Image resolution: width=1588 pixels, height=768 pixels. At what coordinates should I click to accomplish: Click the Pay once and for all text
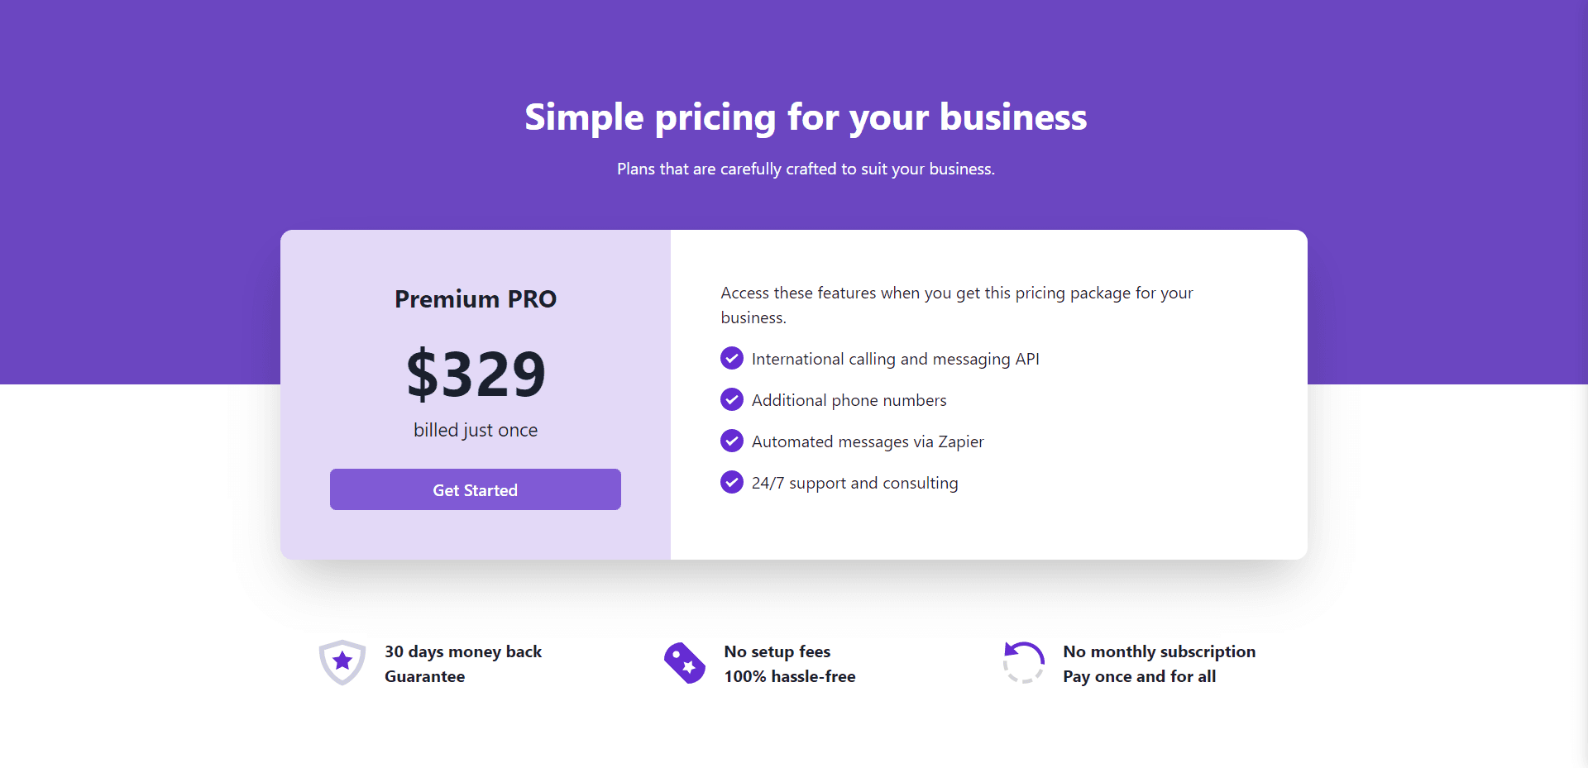coord(1140,676)
